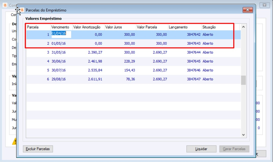Click the scroll down arrow
273x162 pixels.
coord(243,135)
